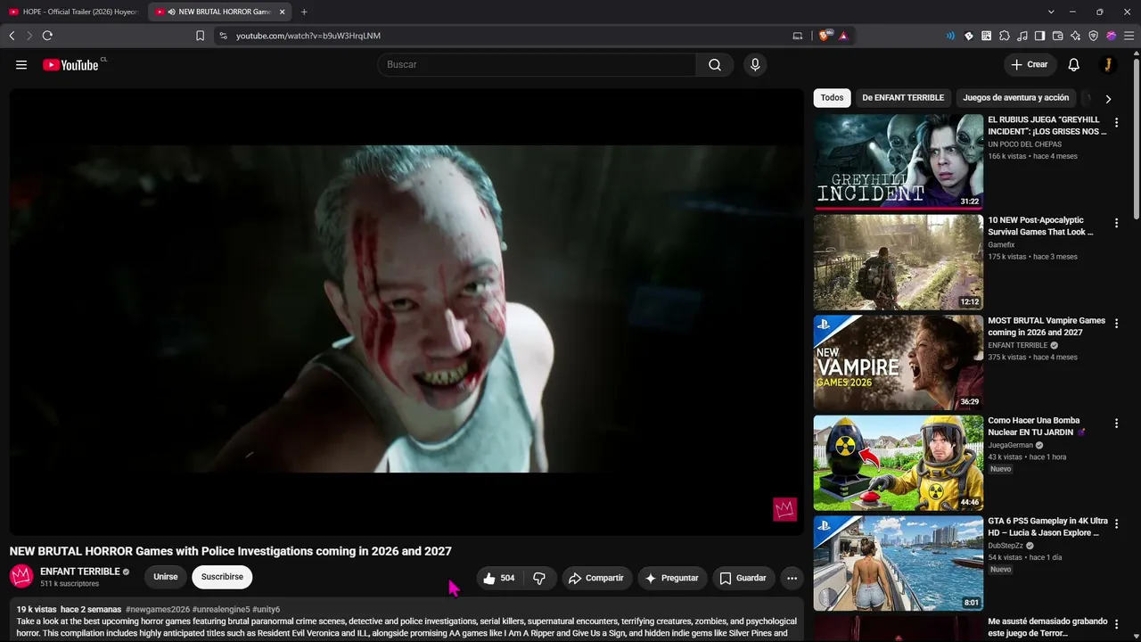The height and width of the screenshot is (642, 1141).
Task: Open the GREYHILL INCIDENT video thumbnail
Action: click(x=899, y=161)
